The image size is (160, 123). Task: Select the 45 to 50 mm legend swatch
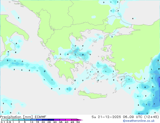tap(74, 120)
